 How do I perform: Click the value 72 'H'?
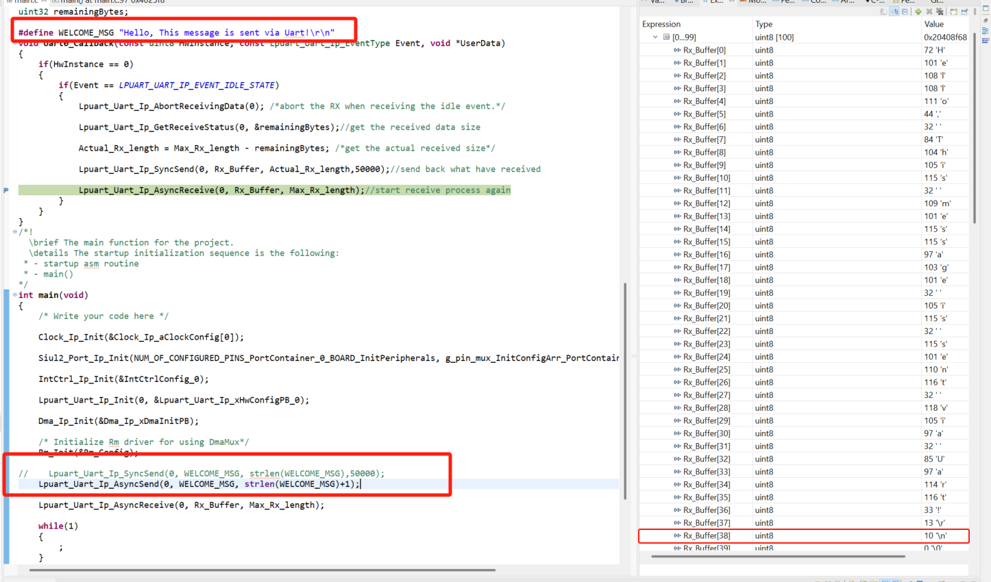coord(934,50)
